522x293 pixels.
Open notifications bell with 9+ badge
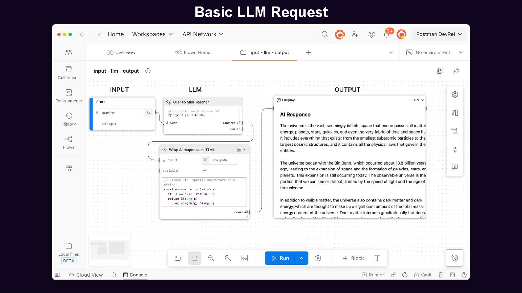coord(387,34)
